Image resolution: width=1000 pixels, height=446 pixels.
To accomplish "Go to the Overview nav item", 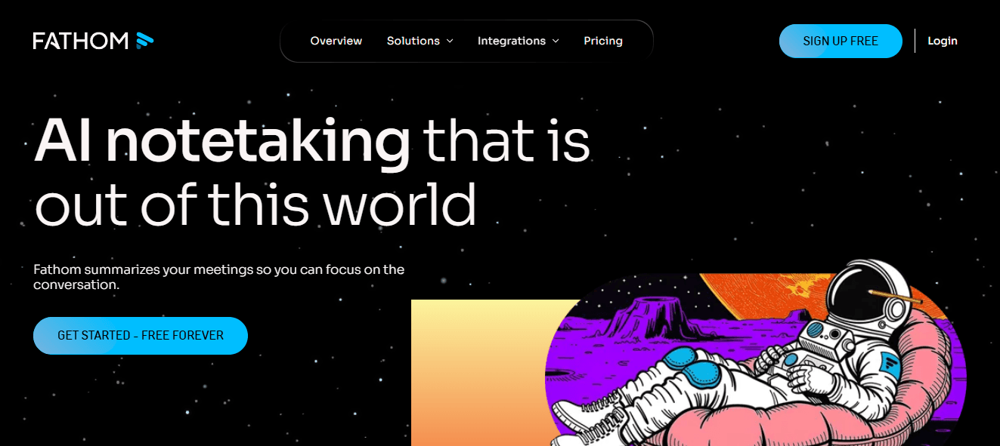I will tap(336, 41).
